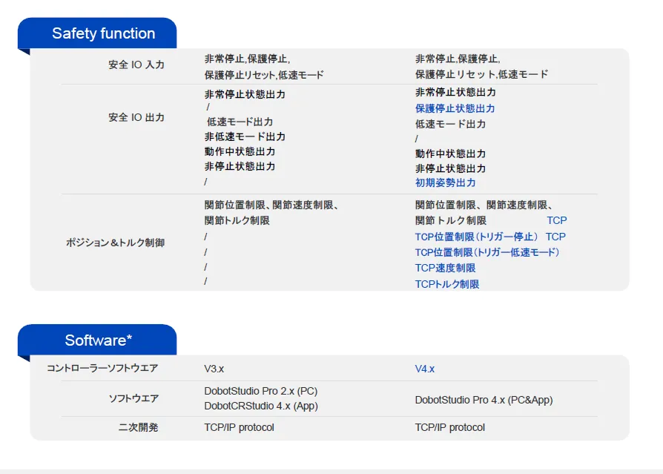The image size is (663, 474).
Task: Click TCP位置制限（トリガー低速モード） blue text
Action: [x=486, y=252]
